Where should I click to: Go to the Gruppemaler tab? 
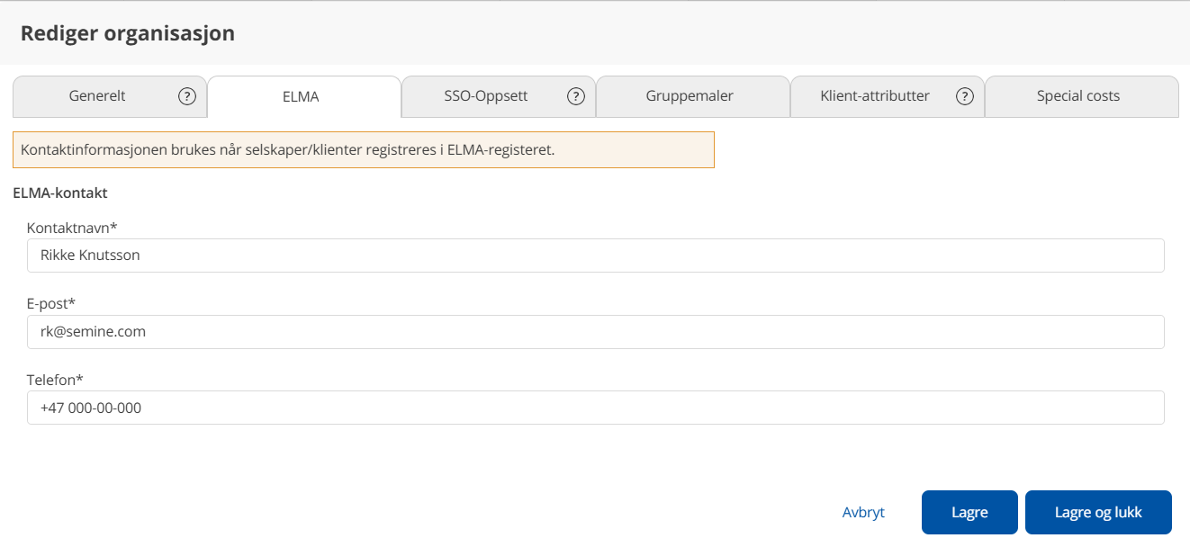coord(690,95)
